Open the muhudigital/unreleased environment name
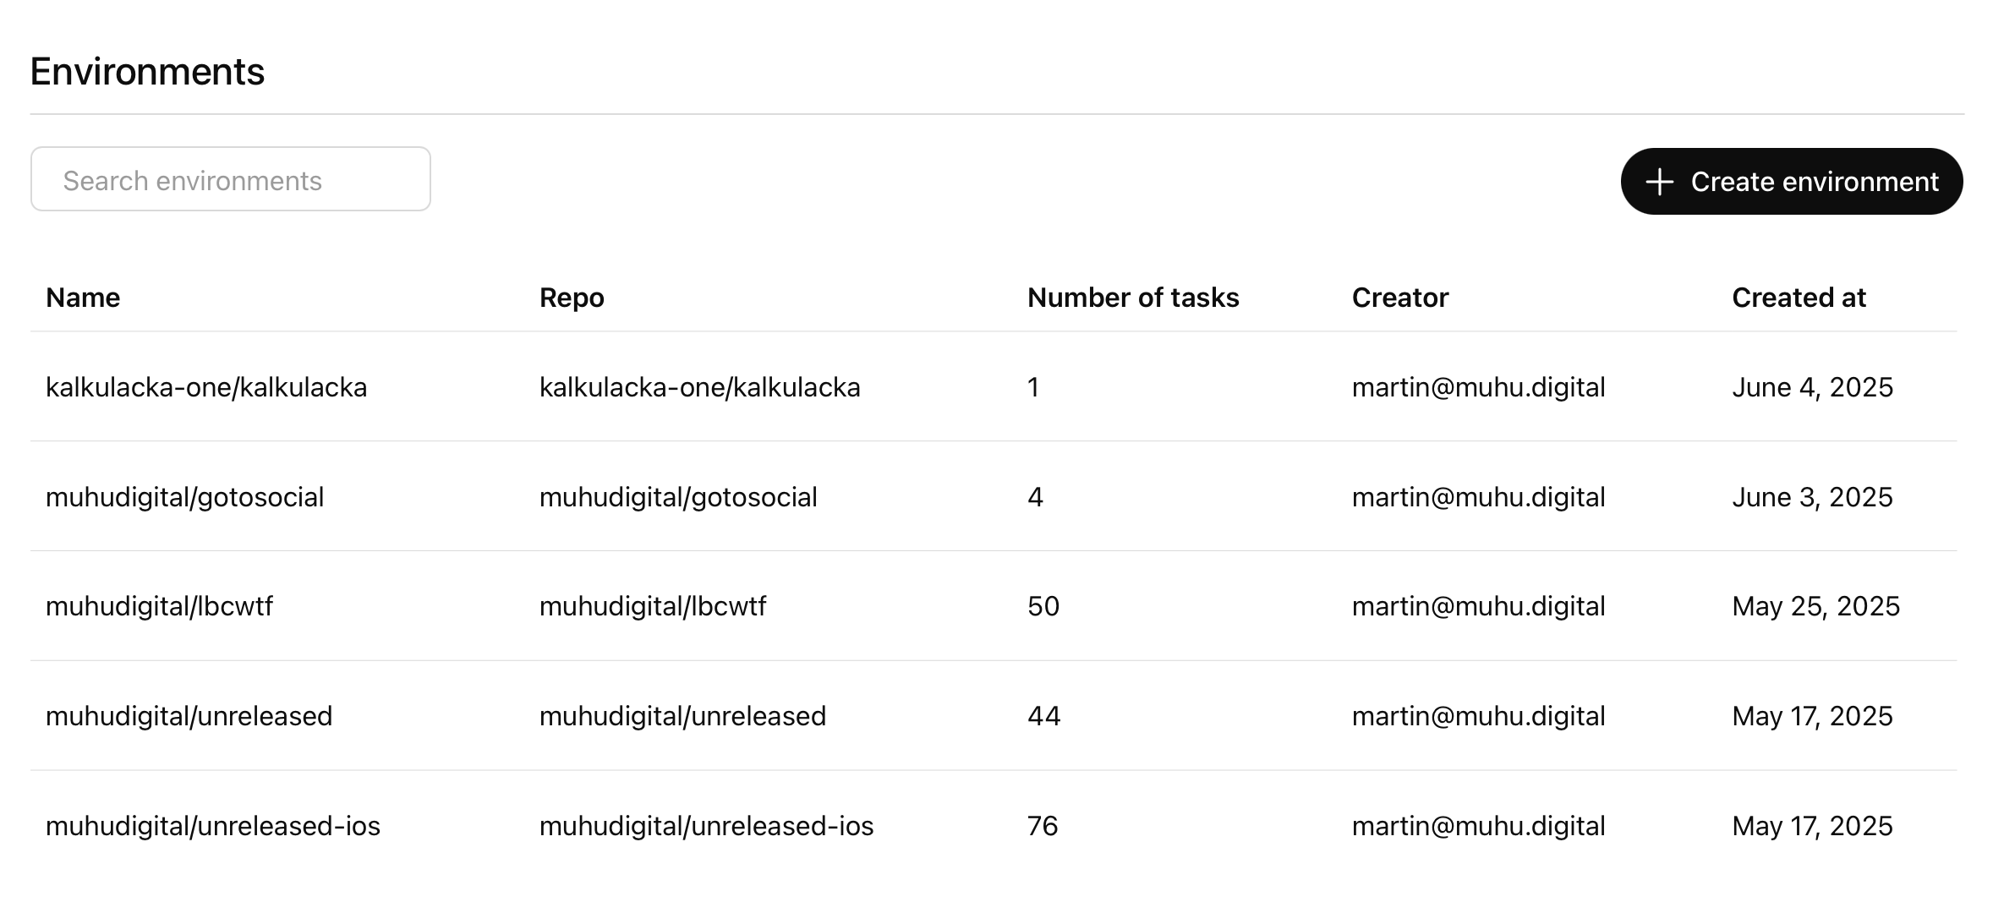 pyautogui.click(x=189, y=716)
